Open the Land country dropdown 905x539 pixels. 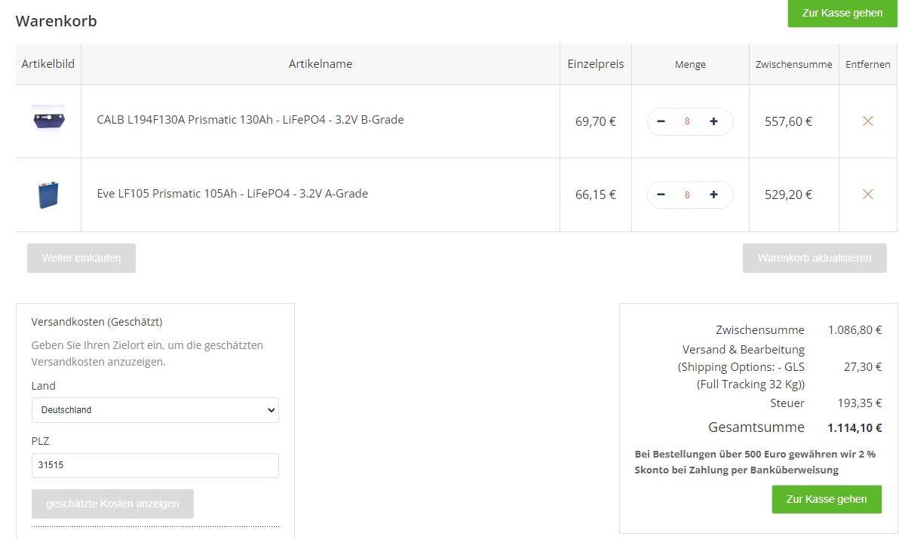click(x=155, y=410)
